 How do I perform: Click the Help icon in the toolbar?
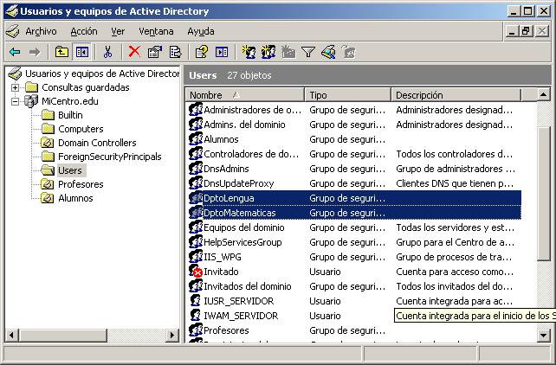[x=202, y=52]
